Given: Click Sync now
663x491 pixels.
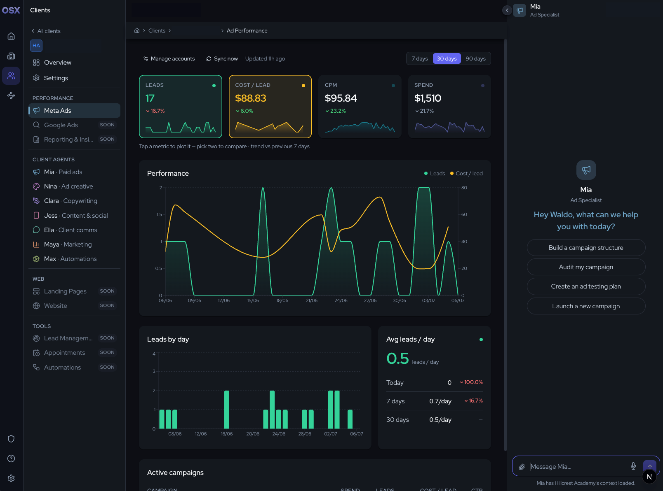Looking at the screenshot, I should tap(222, 59).
